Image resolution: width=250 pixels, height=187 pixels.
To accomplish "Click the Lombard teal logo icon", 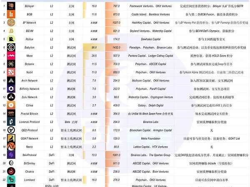I will [x=11, y=180].
